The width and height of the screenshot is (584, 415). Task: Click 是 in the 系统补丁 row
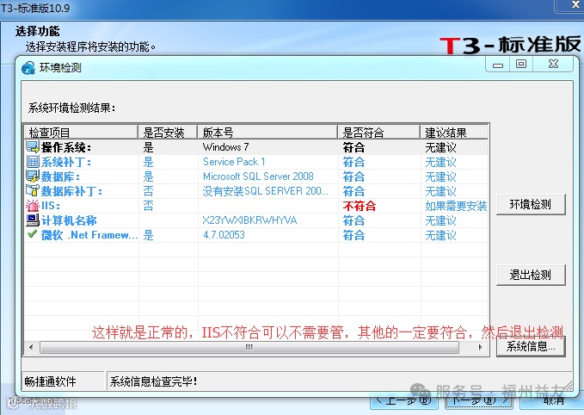pyautogui.click(x=148, y=162)
